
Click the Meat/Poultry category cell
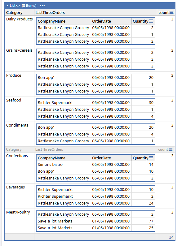tap(20, 221)
